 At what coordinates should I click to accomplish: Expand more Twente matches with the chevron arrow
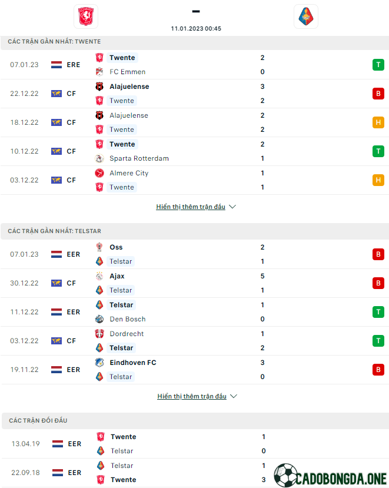232,207
